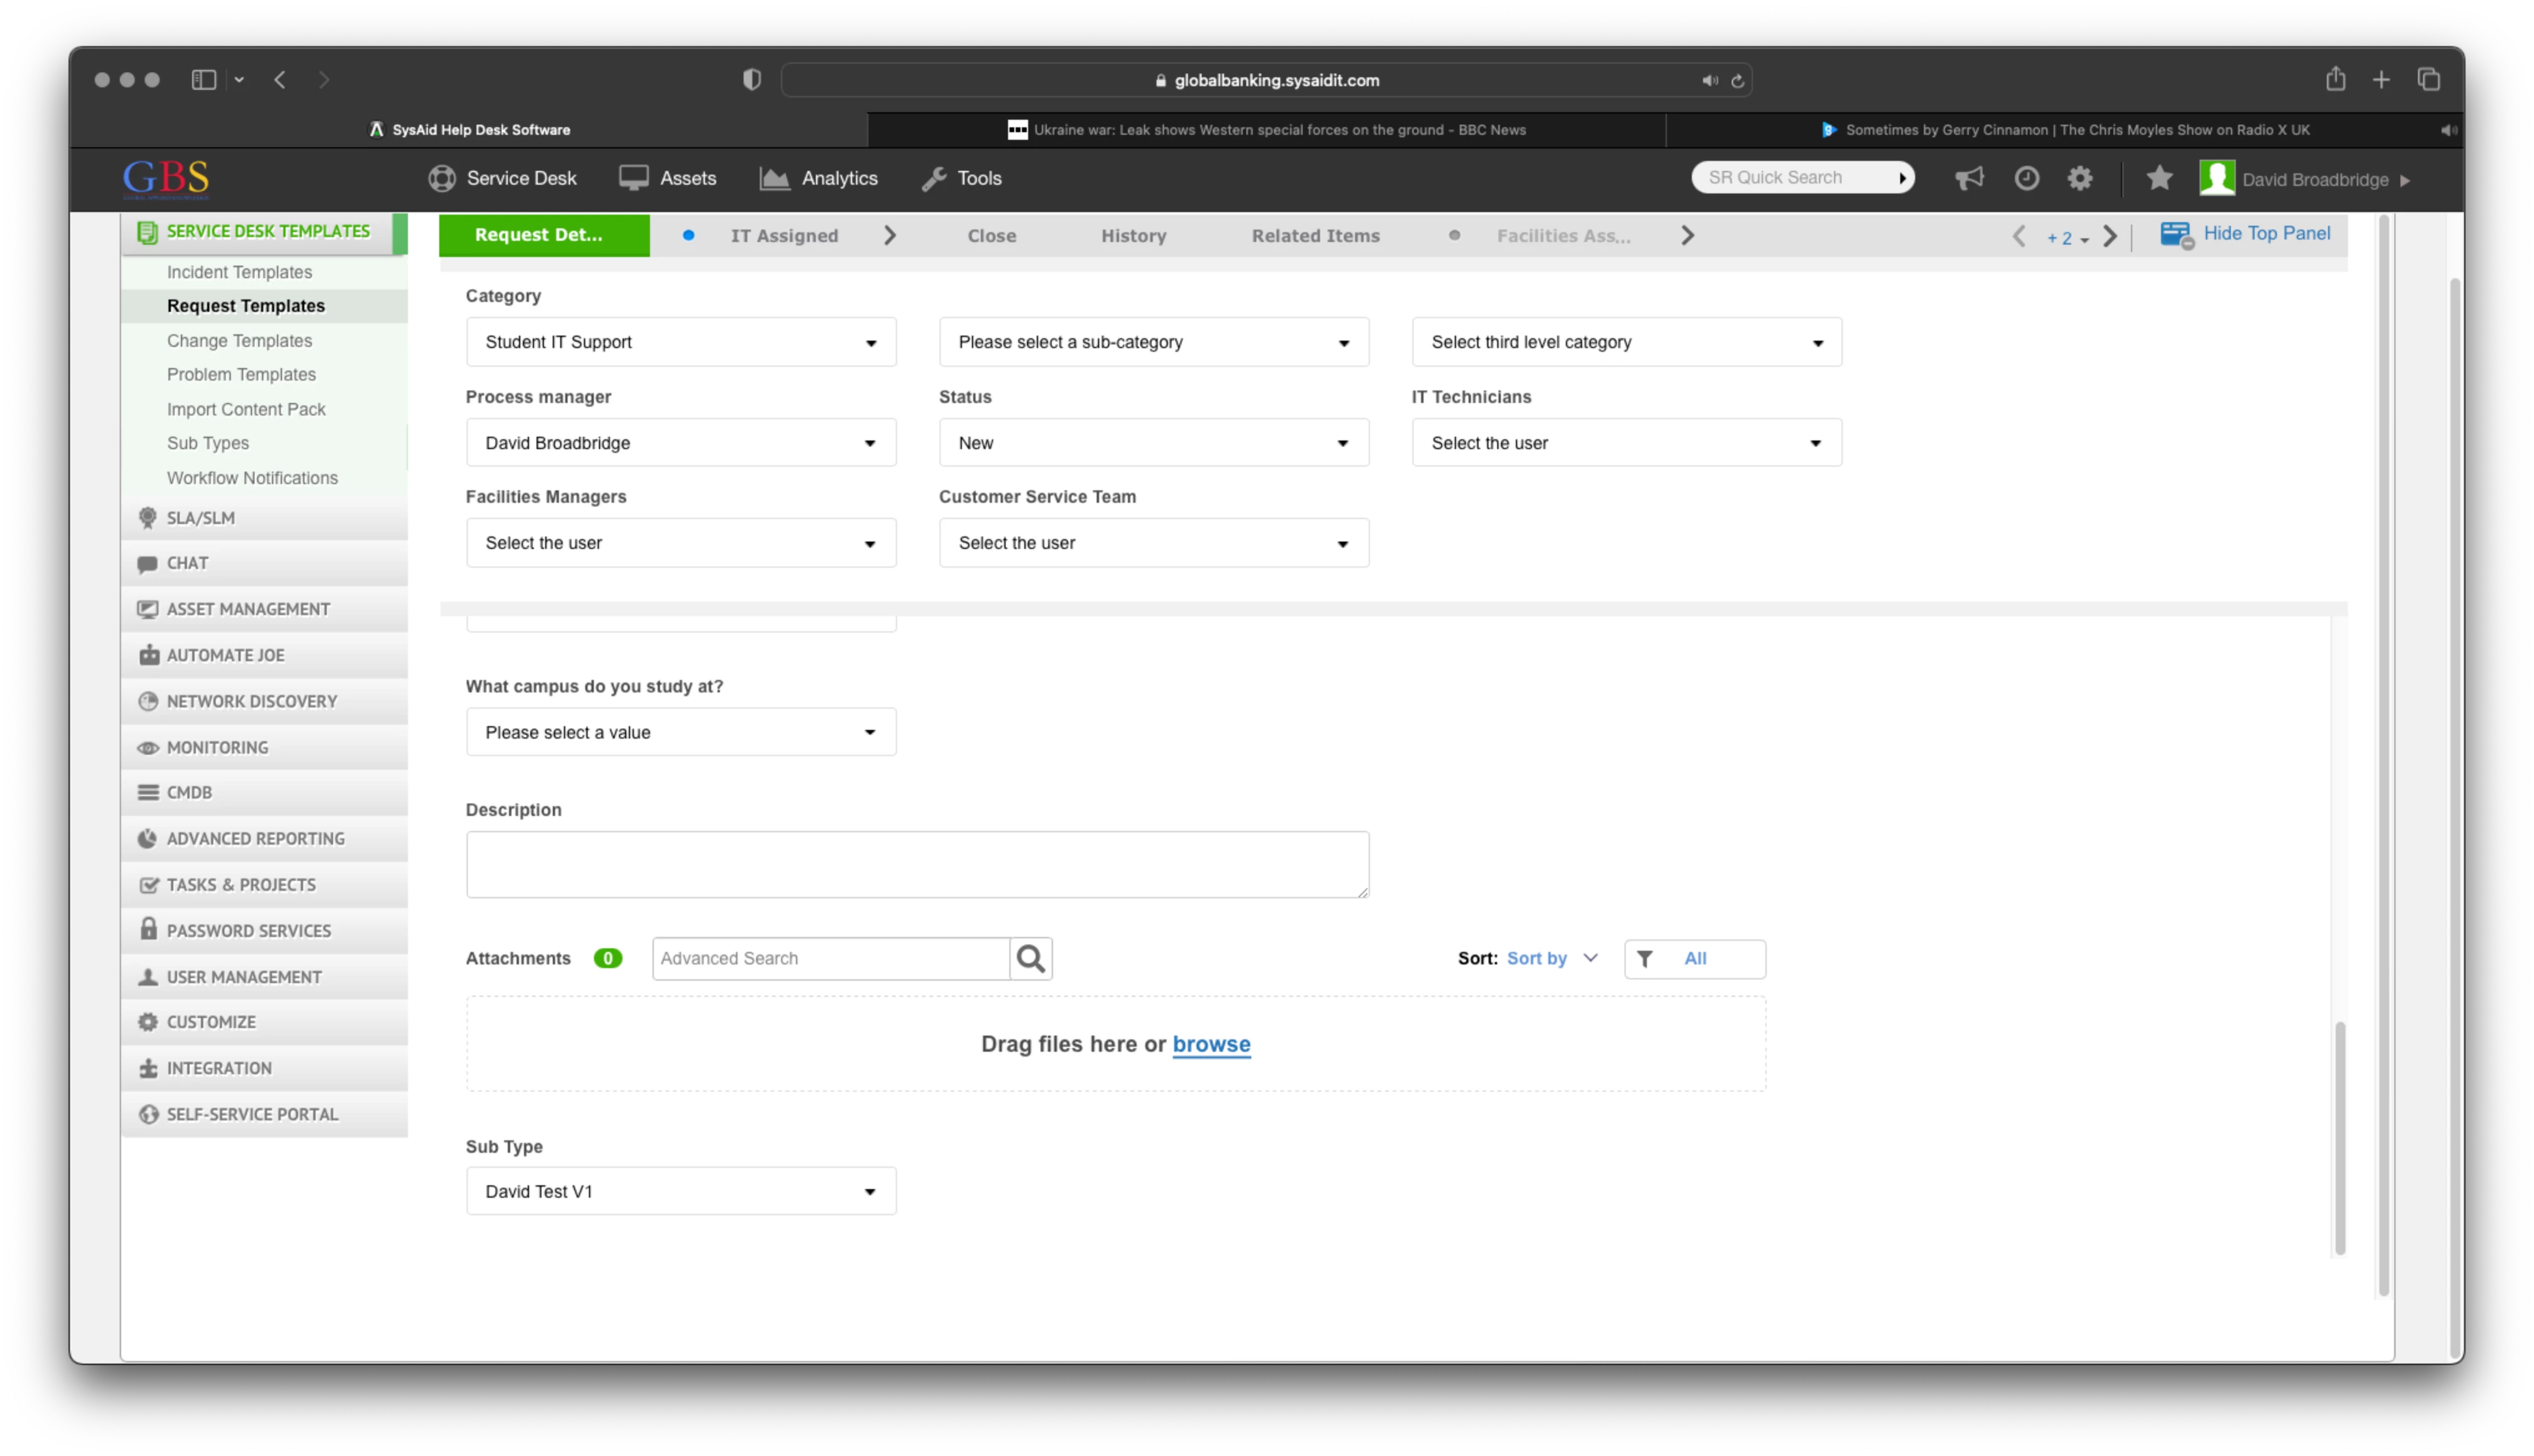
Task: Click the megaphone announcements icon
Action: click(1969, 178)
